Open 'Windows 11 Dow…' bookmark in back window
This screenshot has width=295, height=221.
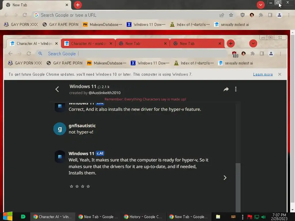(x=146, y=25)
